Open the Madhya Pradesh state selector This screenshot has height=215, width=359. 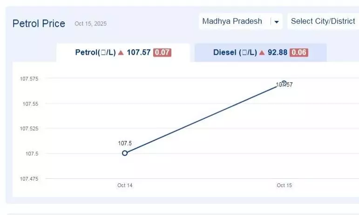233,21
